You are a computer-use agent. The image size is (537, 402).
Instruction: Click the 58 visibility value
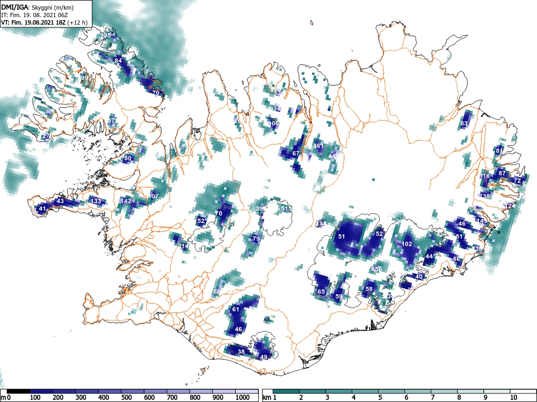tap(369, 289)
